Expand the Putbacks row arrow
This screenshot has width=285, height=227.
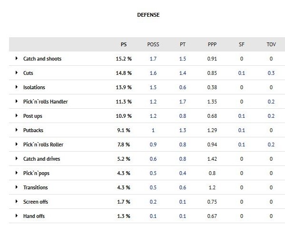point(17,130)
